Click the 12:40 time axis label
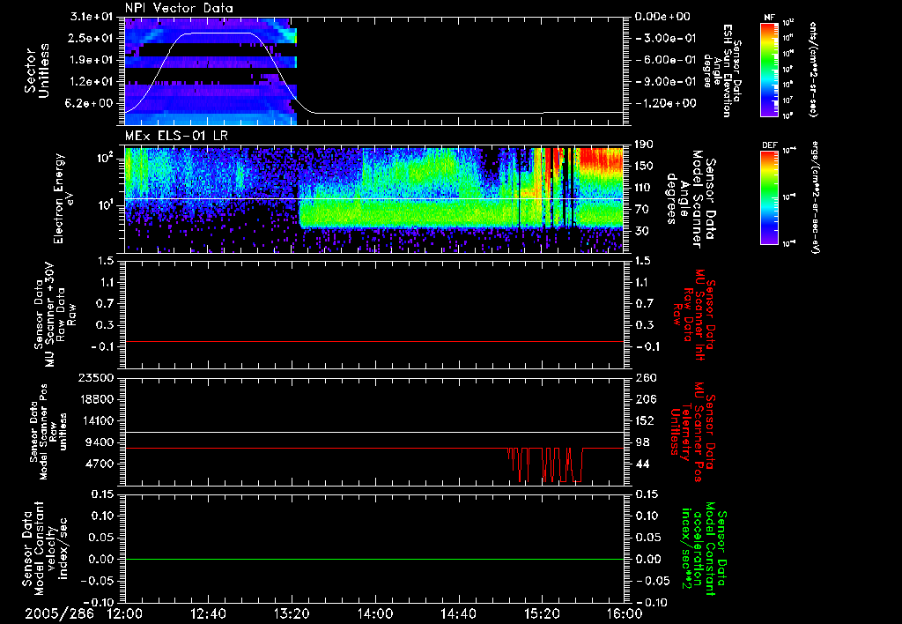Viewport: 902px width, 624px height. [x=208, y=613]
